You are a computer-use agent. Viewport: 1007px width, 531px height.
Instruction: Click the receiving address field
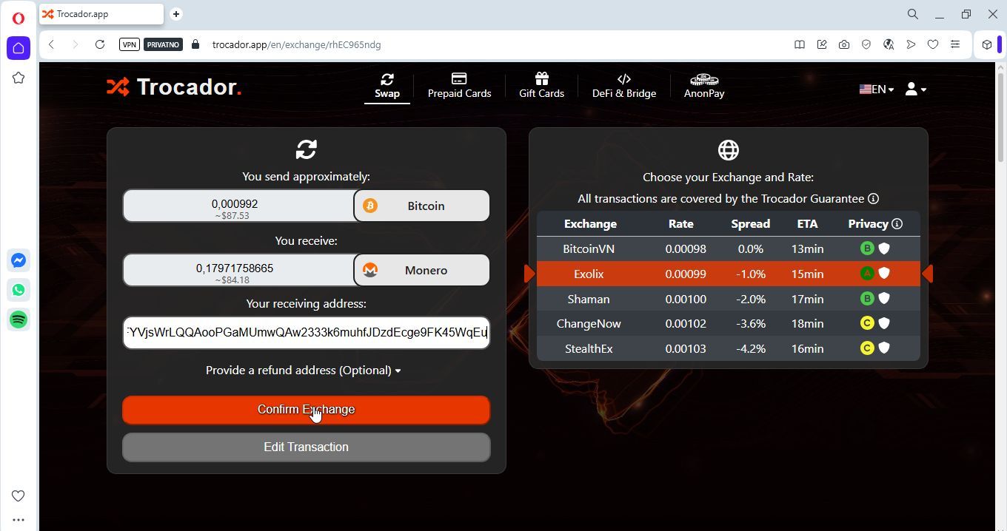(306, 333)
